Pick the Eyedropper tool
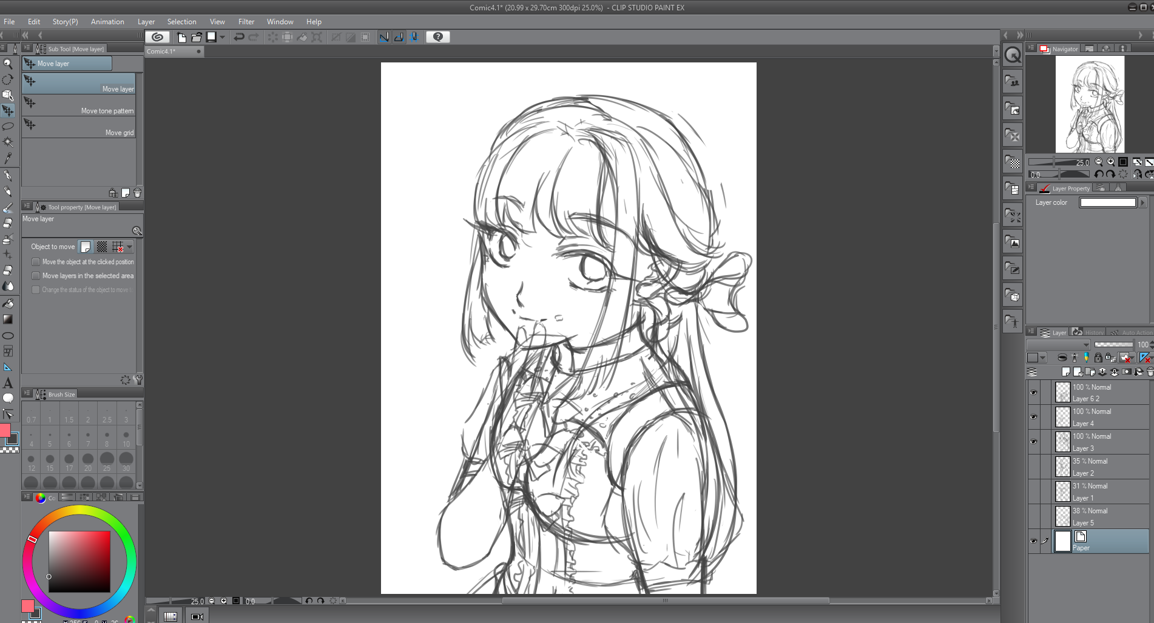Screen dimensions: 1154x623 pyautogui.click(x=8, y=159)
